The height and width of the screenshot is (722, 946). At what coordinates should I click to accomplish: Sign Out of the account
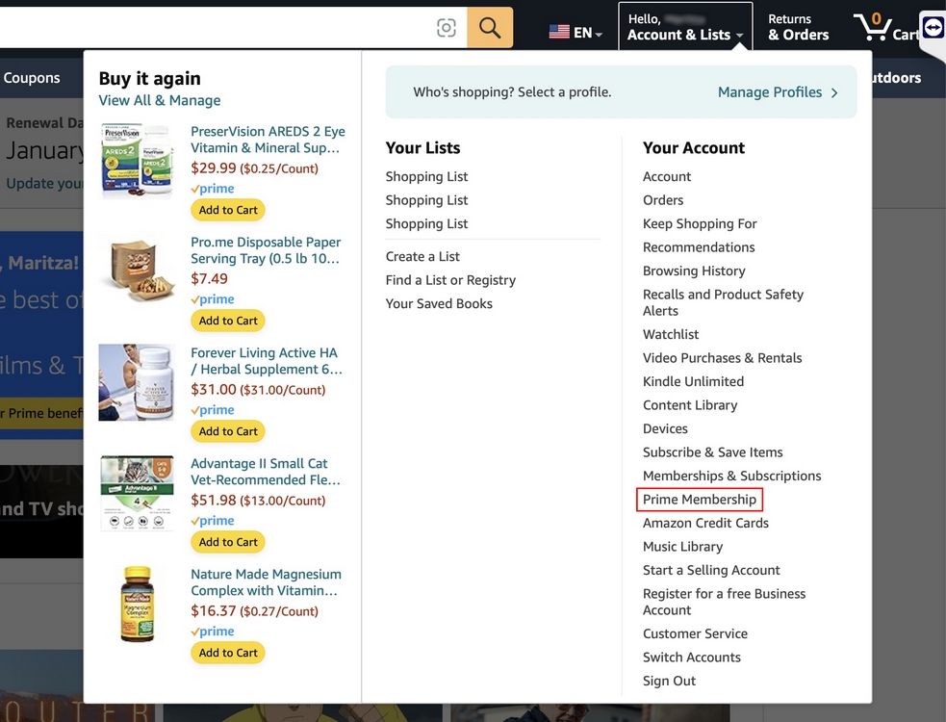tap(669, 680)
